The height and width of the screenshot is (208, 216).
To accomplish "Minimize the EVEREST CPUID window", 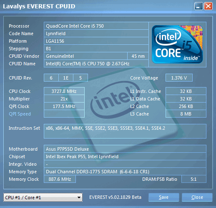I will 198,6.
